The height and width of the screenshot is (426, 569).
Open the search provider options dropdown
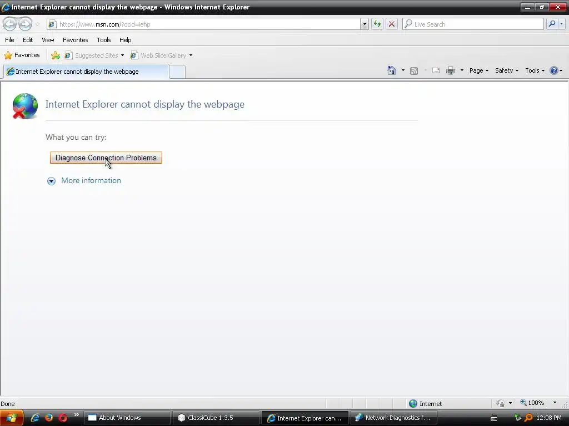tap(561, 24)
